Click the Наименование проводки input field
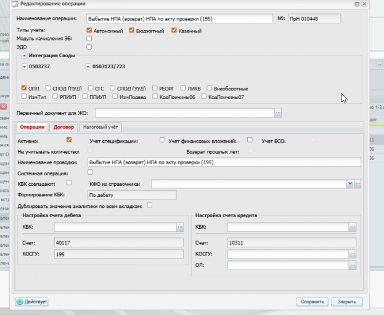 pos(224,162)
